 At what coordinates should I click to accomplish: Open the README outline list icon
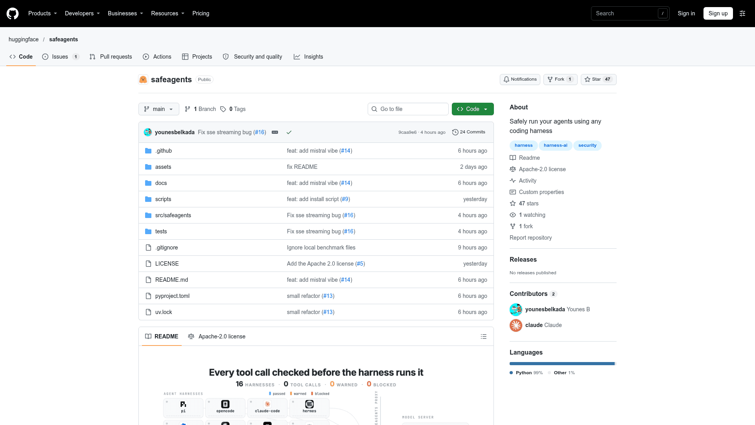click(x=484, y=336)
